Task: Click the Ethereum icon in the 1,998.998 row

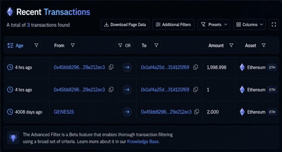Action: (242, 68)
